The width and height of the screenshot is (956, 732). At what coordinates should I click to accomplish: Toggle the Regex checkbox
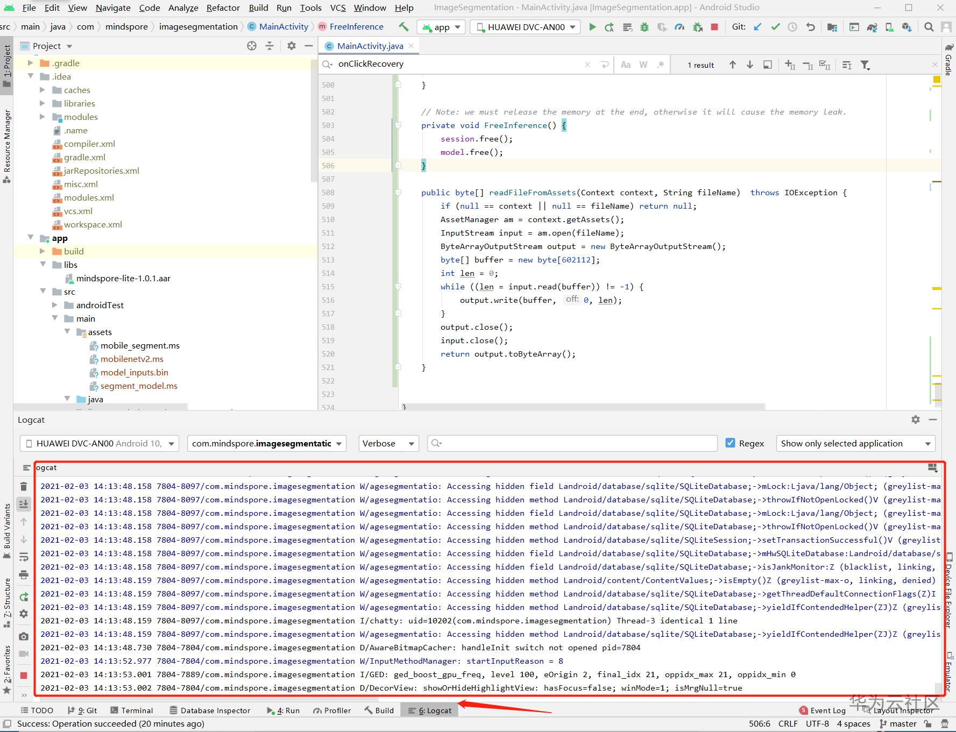tap(730, 443)
